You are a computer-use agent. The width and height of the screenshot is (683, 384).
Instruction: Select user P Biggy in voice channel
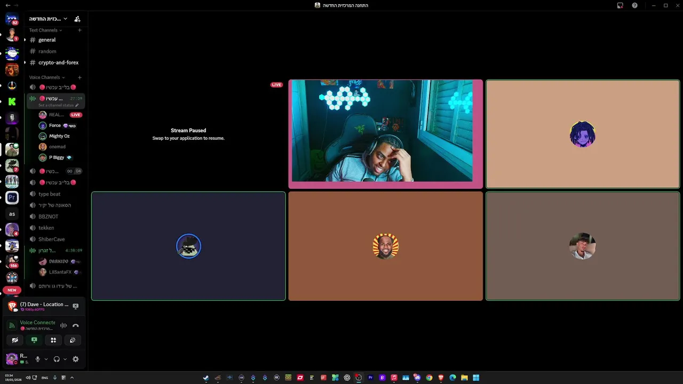60,157
